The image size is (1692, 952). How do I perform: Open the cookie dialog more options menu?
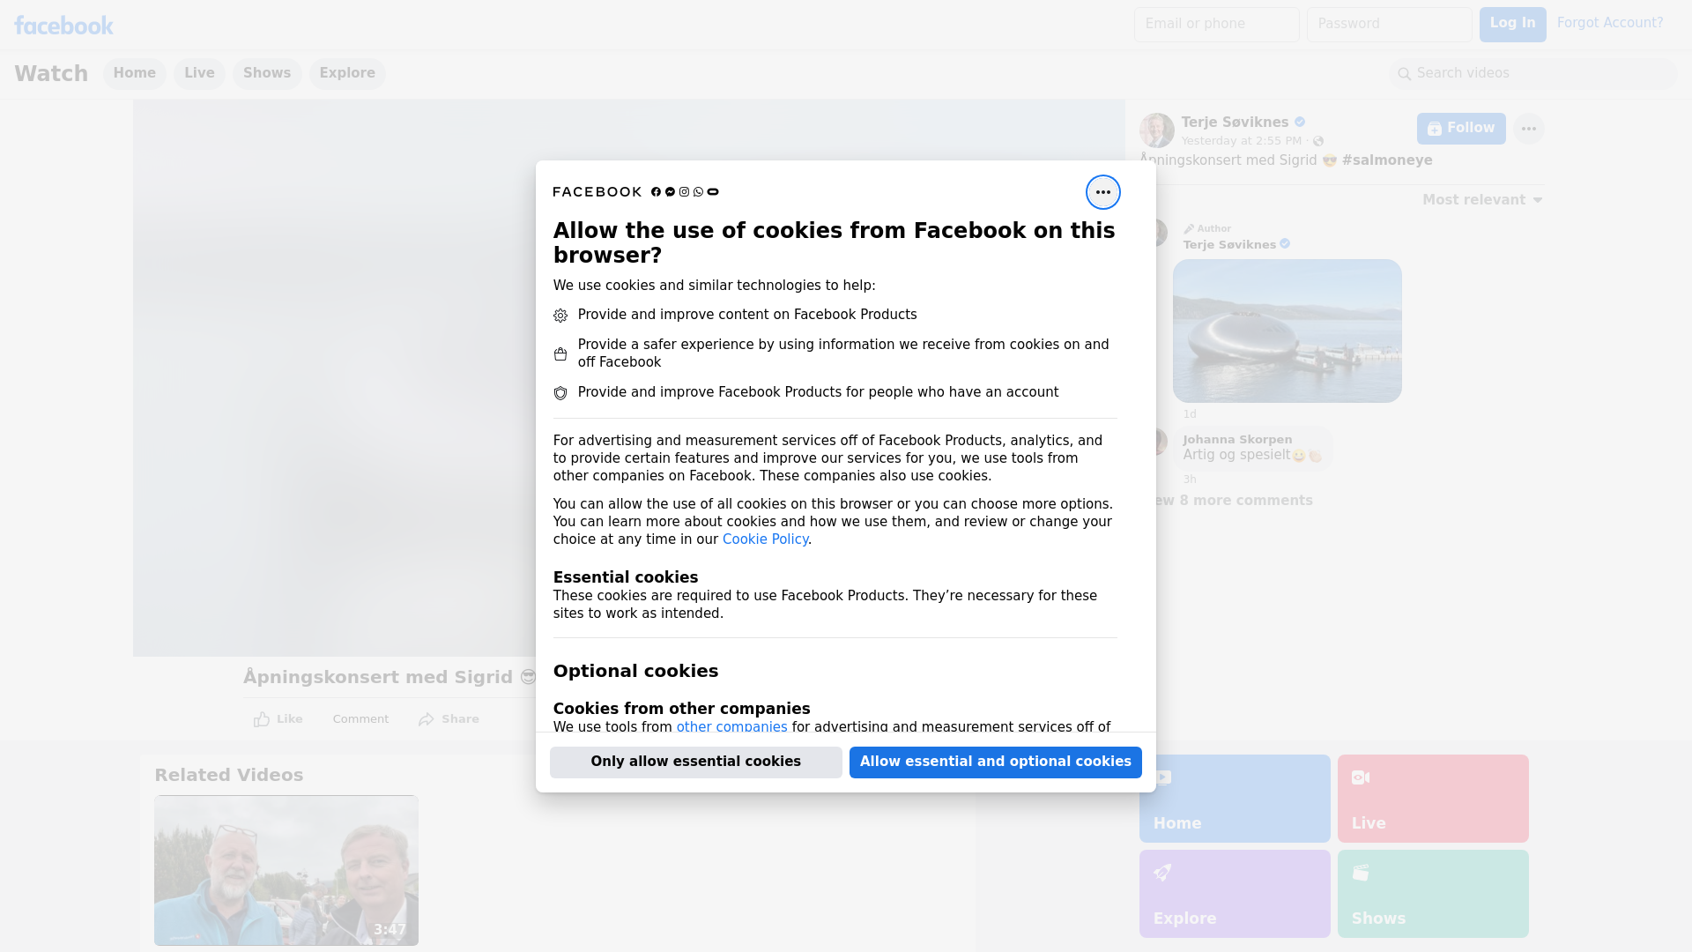coord(1102,192)
